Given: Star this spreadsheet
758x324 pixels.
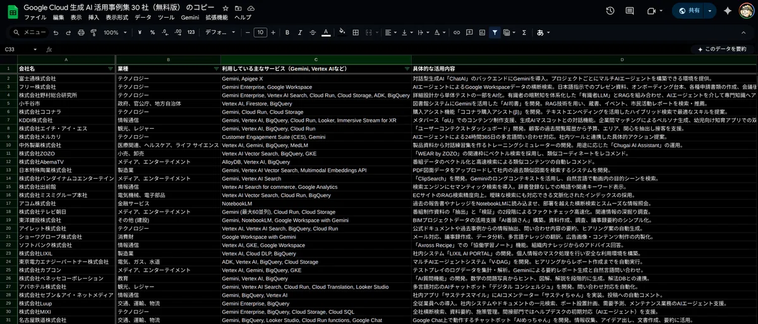Looking at the screenshot, I should tap(226, 8).
